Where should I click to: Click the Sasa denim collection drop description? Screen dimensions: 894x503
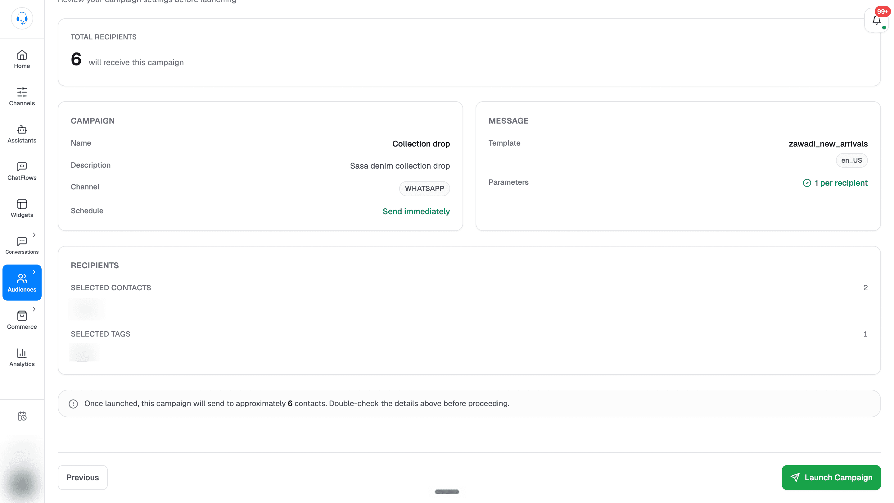[400, 166]
